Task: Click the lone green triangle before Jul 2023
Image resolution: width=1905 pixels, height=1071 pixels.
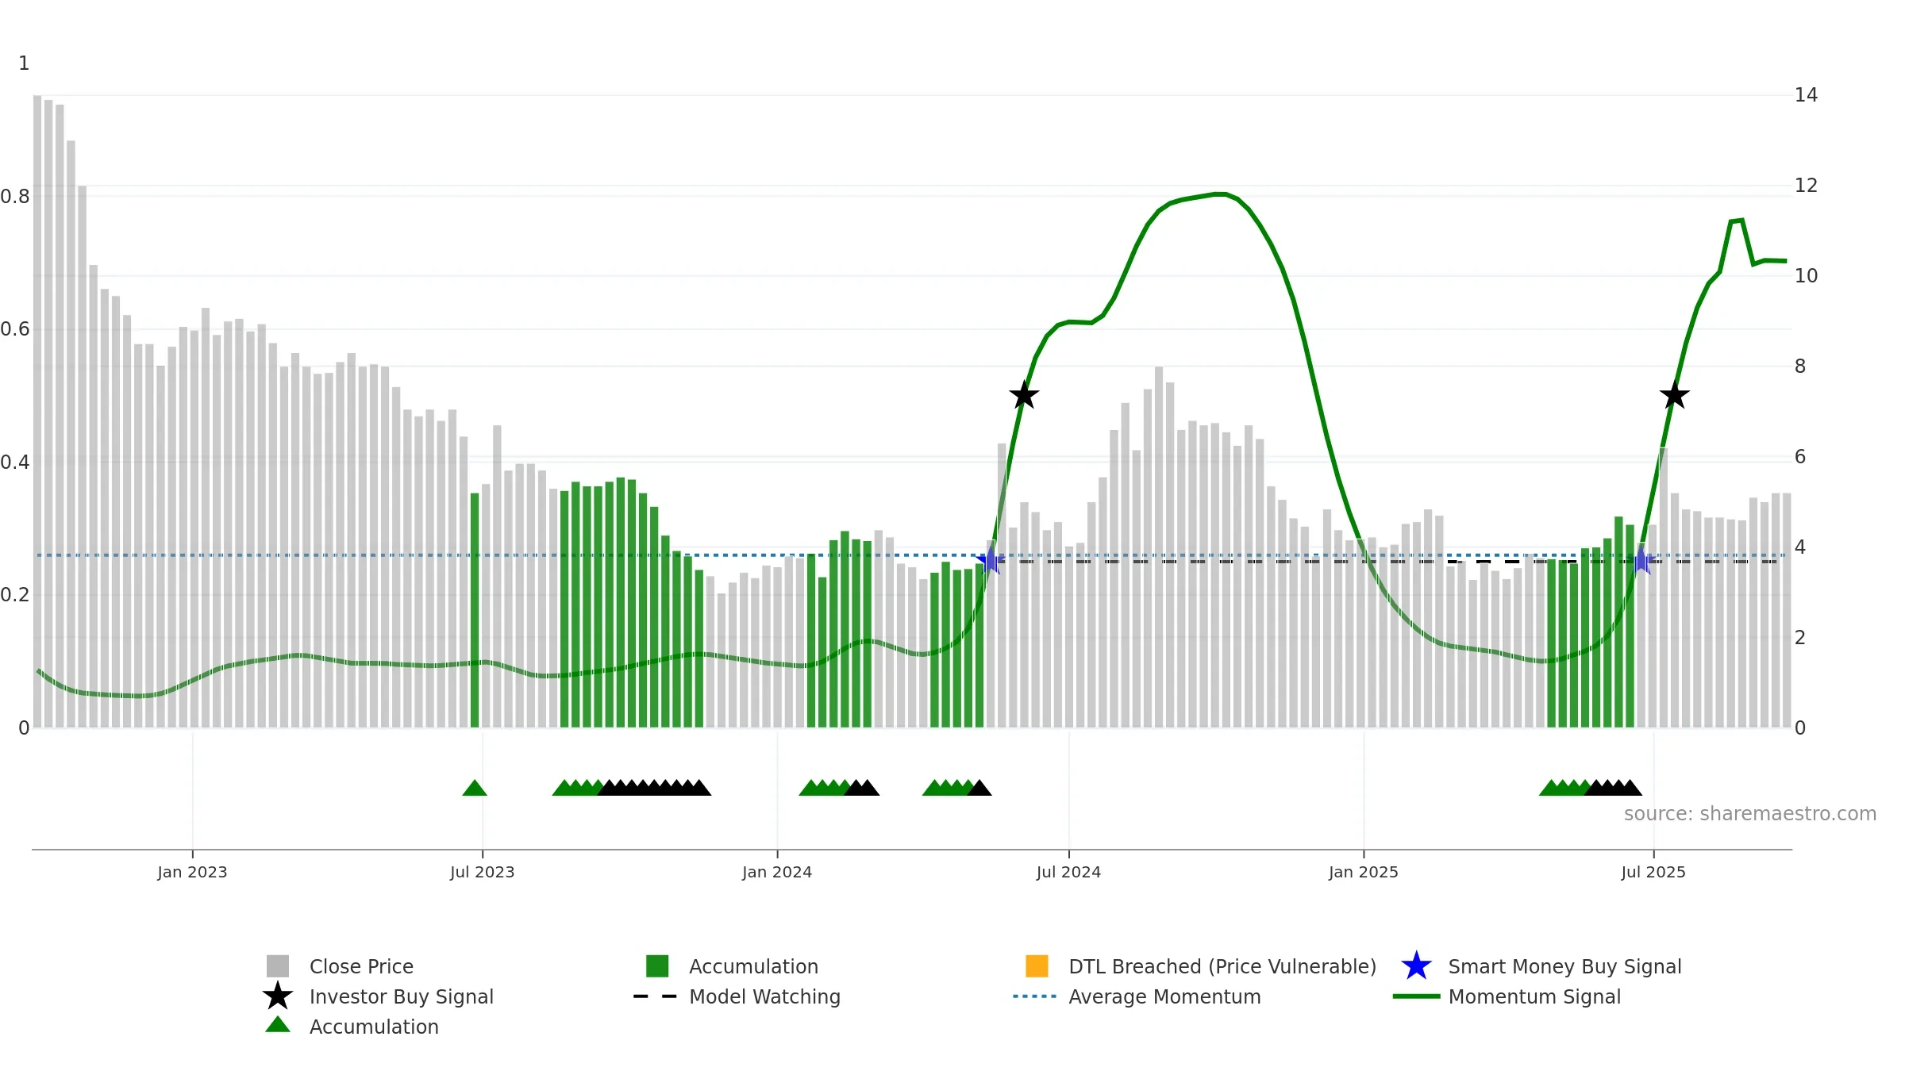Action: pyautogui.click(x=475, y=788)
